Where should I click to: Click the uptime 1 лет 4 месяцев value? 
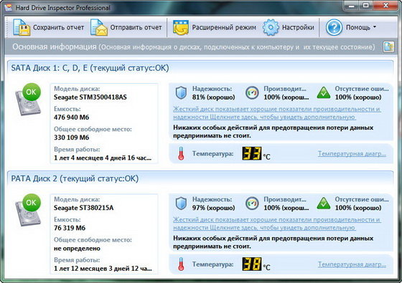pos(103,158)
